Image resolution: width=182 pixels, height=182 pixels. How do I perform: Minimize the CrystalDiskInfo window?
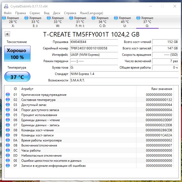(151, 6)
